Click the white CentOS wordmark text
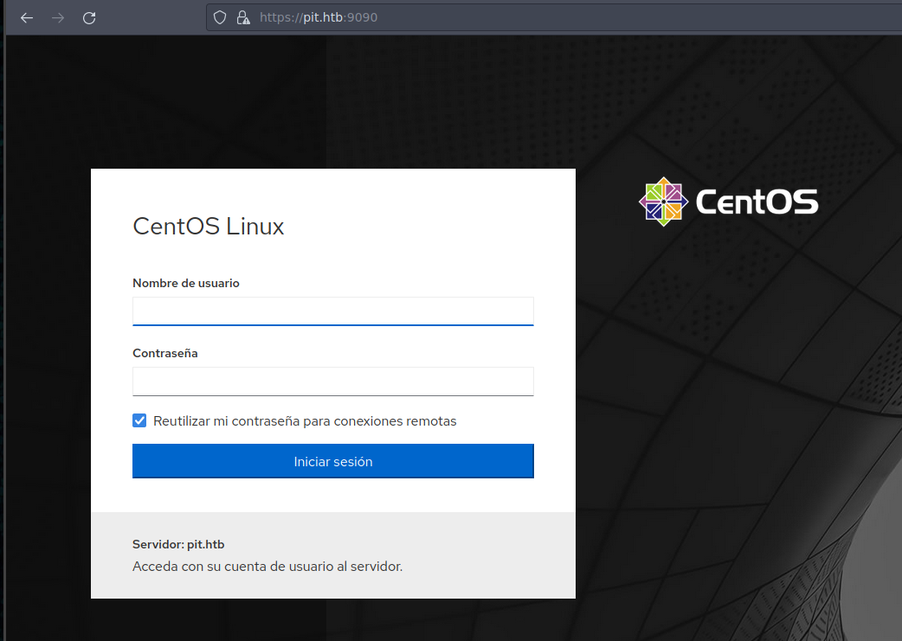 click(757, 202)
